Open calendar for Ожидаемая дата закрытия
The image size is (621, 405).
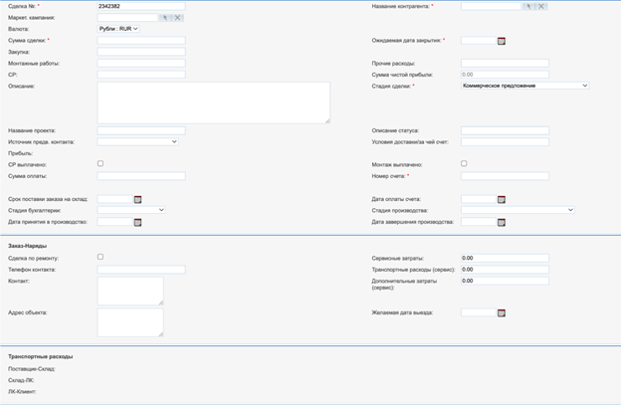(x=502, y=41)
